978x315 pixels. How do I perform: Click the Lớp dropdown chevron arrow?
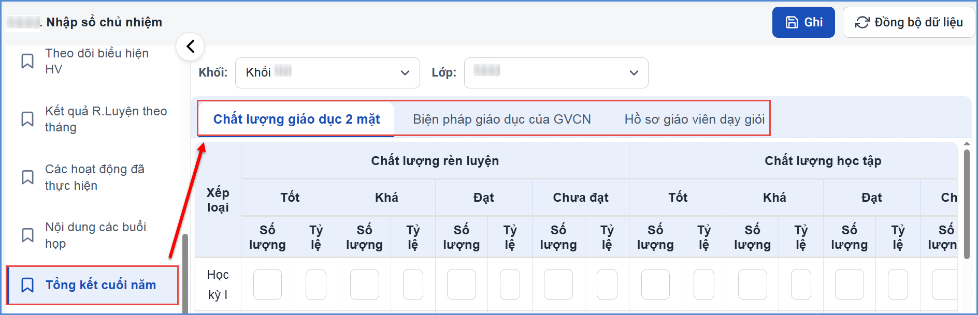point(634,73)
